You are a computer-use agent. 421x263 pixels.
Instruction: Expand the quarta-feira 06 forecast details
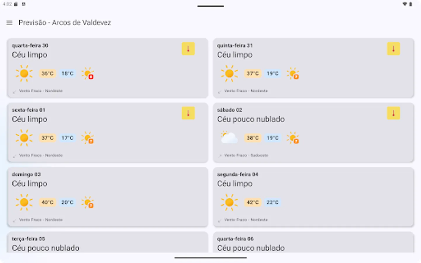(x=313, y=244)
